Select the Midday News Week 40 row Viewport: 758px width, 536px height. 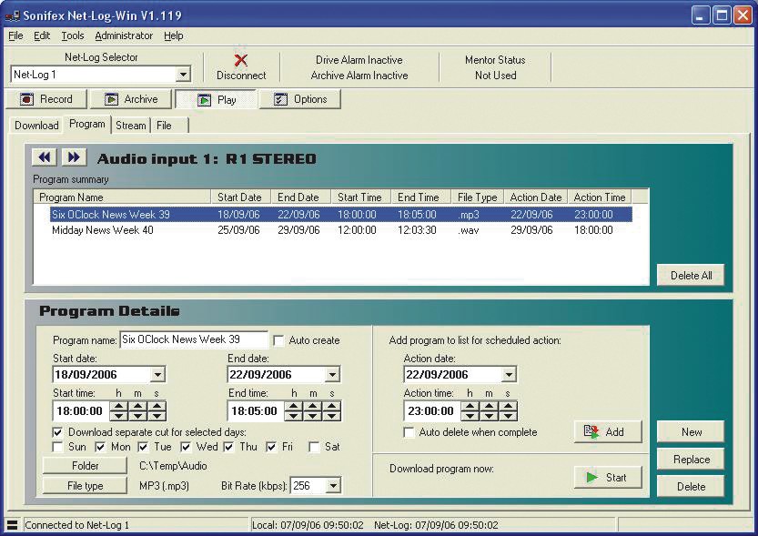click(x=341, y=230)
